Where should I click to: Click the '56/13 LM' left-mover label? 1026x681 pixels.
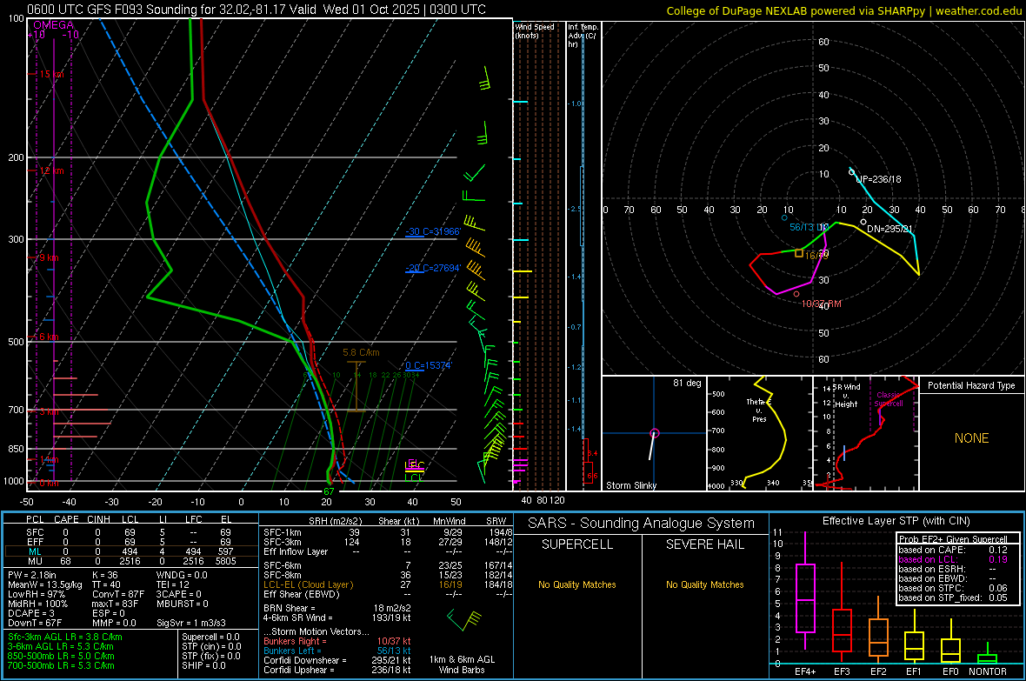(809, 226)
